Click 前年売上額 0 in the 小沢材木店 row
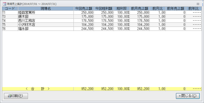 tap(176, 25)
